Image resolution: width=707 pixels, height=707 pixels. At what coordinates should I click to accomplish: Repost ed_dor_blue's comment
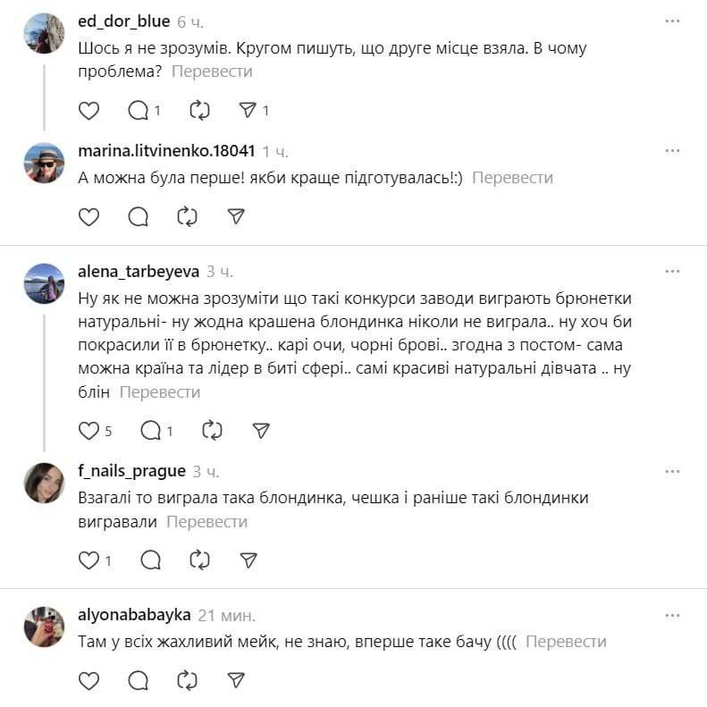click(x=199, y=111)
